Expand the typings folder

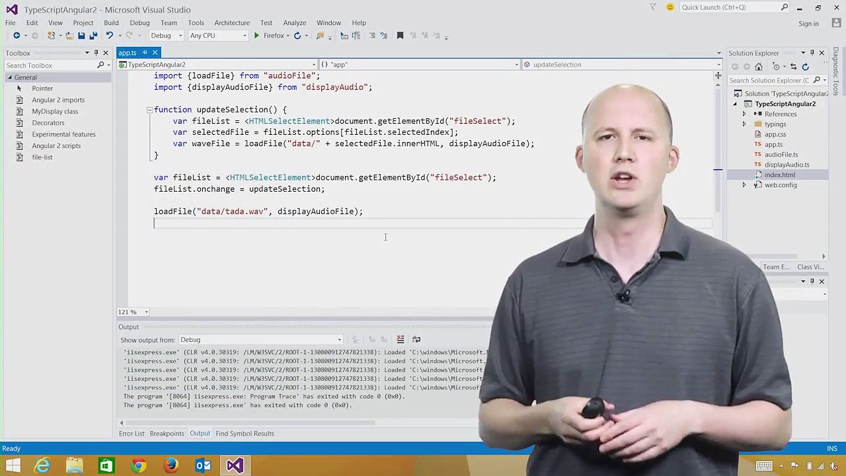(x=744, y=124)
